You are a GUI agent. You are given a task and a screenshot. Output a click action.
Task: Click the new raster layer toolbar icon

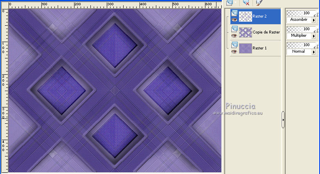pyautogui.click(x=230, y=2)
